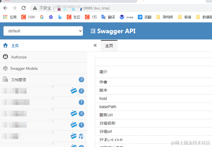This screenshot has width=212, height=147.
Task: Click the home icon in the sidebar
Action: point(5,45)
